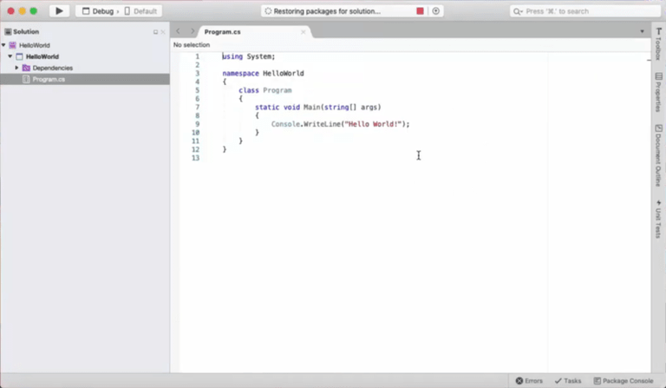Click the search magnifier icon
The width and height of the screenshot is (666, 388).
[518, 11]
